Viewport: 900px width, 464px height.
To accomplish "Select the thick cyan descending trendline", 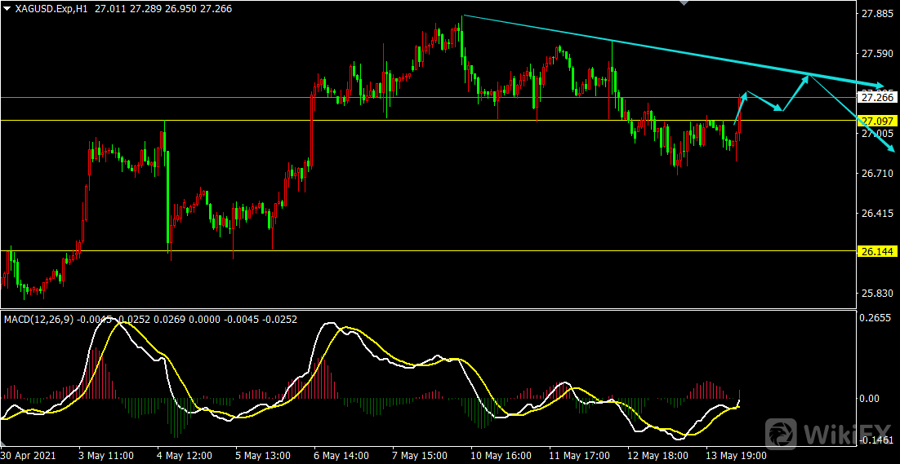I will [x=673, y=51].
